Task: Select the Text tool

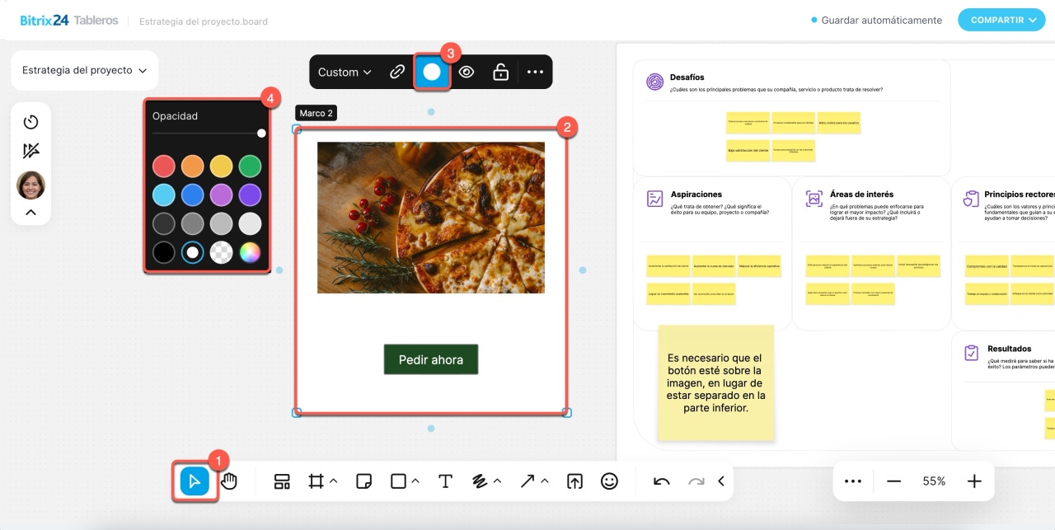Action: tap(445, 481)
